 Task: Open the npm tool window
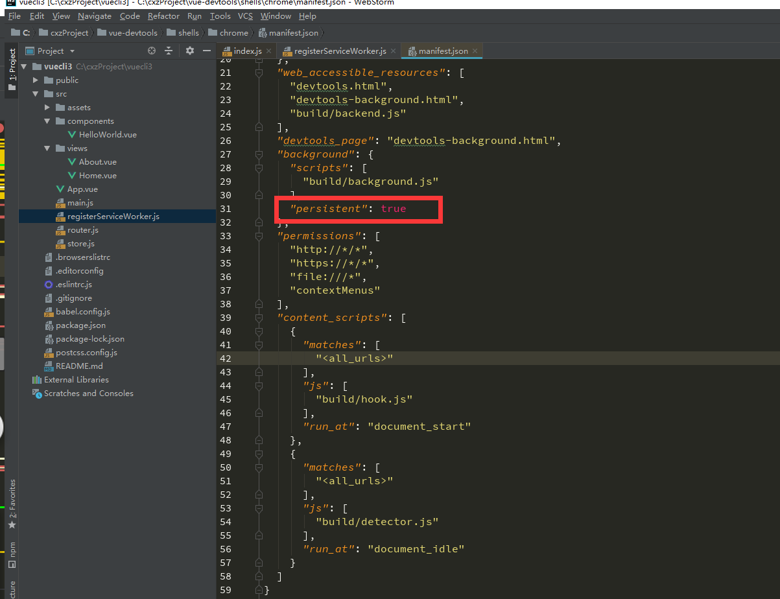coord(12,556)
